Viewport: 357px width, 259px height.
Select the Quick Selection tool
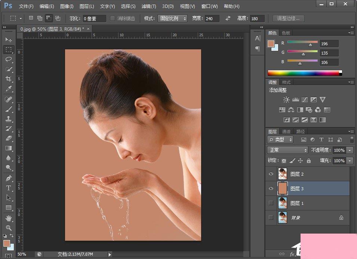pos(9,69)
